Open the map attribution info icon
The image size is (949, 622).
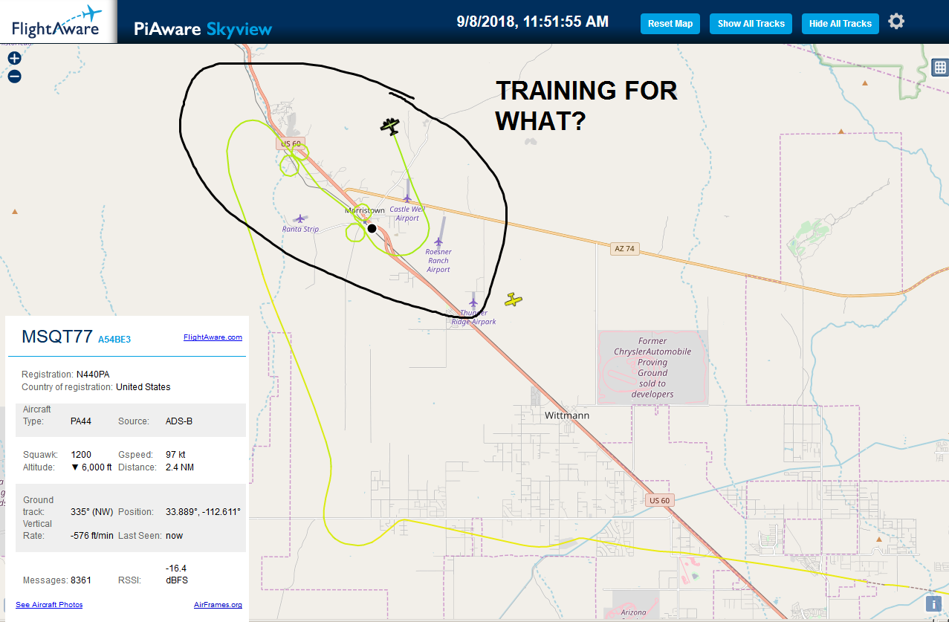point(933,604)
